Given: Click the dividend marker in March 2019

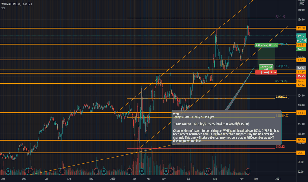Looking at the screenshot, I should [x=8, y=171].
